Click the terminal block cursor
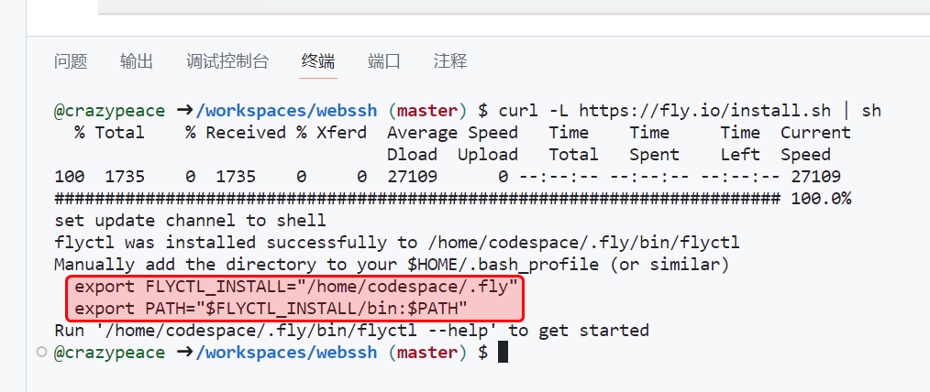 point(503,353)
